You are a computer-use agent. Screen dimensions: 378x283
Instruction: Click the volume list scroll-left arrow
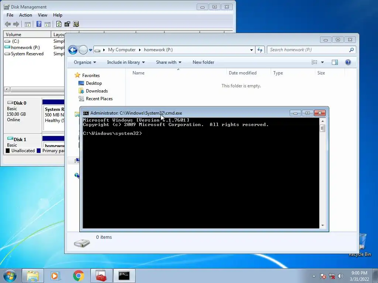[x=7, y=90]
